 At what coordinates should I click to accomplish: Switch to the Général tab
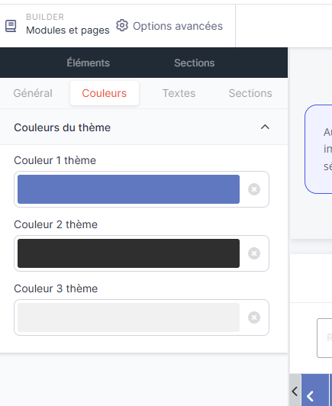[x=33, y=93]
